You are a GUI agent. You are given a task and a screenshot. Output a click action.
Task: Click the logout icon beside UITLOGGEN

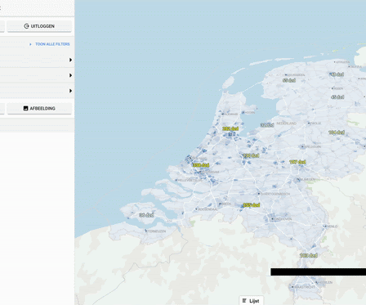tap(26, 26)
